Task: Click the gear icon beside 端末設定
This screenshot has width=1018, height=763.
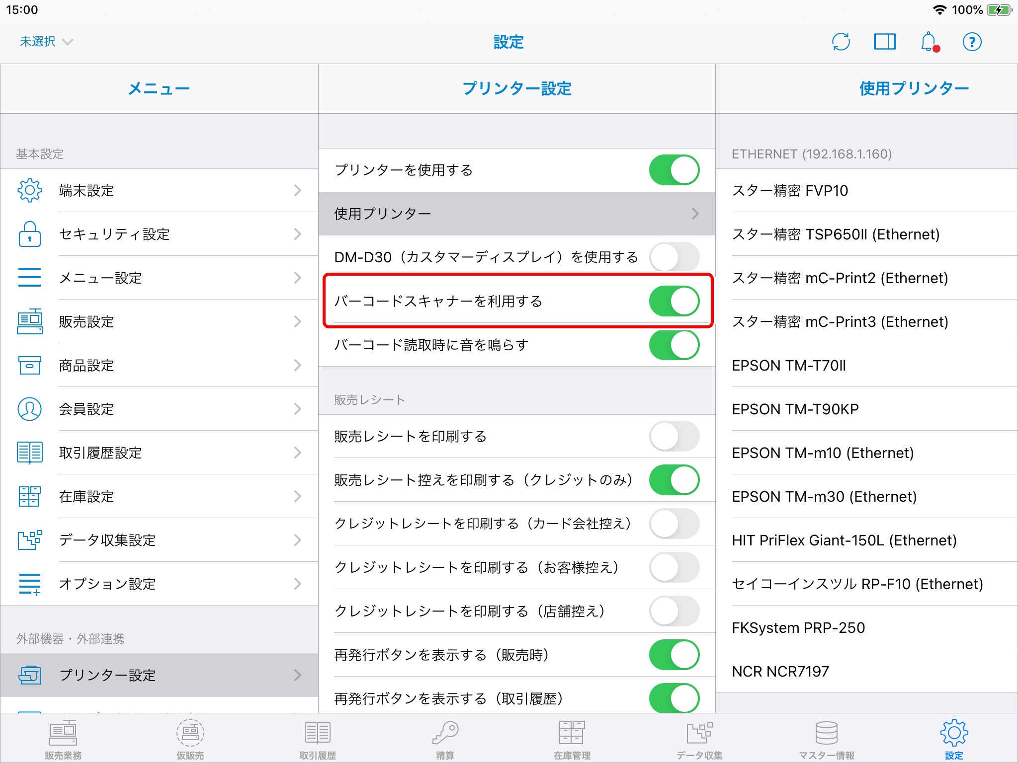Action: click(30, 190)
